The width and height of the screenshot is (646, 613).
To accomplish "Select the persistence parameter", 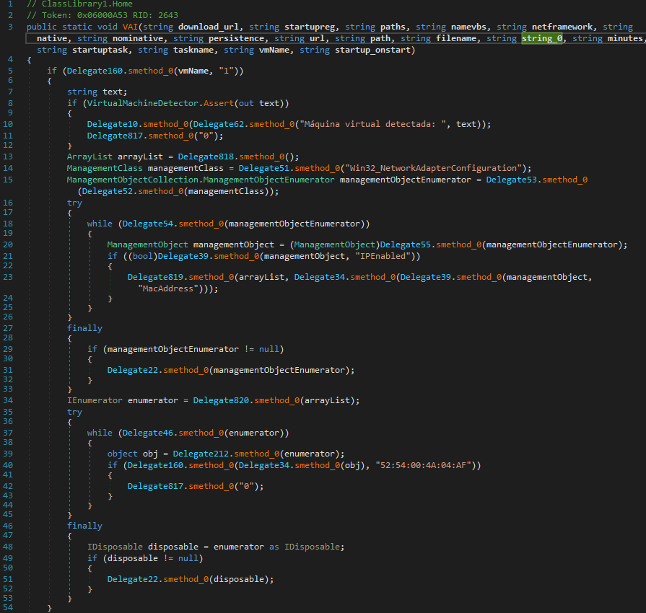I will (x=236, y=38).
